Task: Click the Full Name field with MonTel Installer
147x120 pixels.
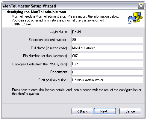Action: tap(107, 48)
